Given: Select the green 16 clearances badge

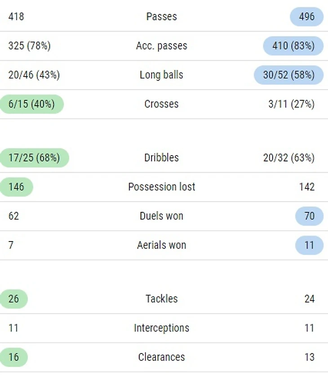Looking at the screenshot, I should click(x=14, y=357).
